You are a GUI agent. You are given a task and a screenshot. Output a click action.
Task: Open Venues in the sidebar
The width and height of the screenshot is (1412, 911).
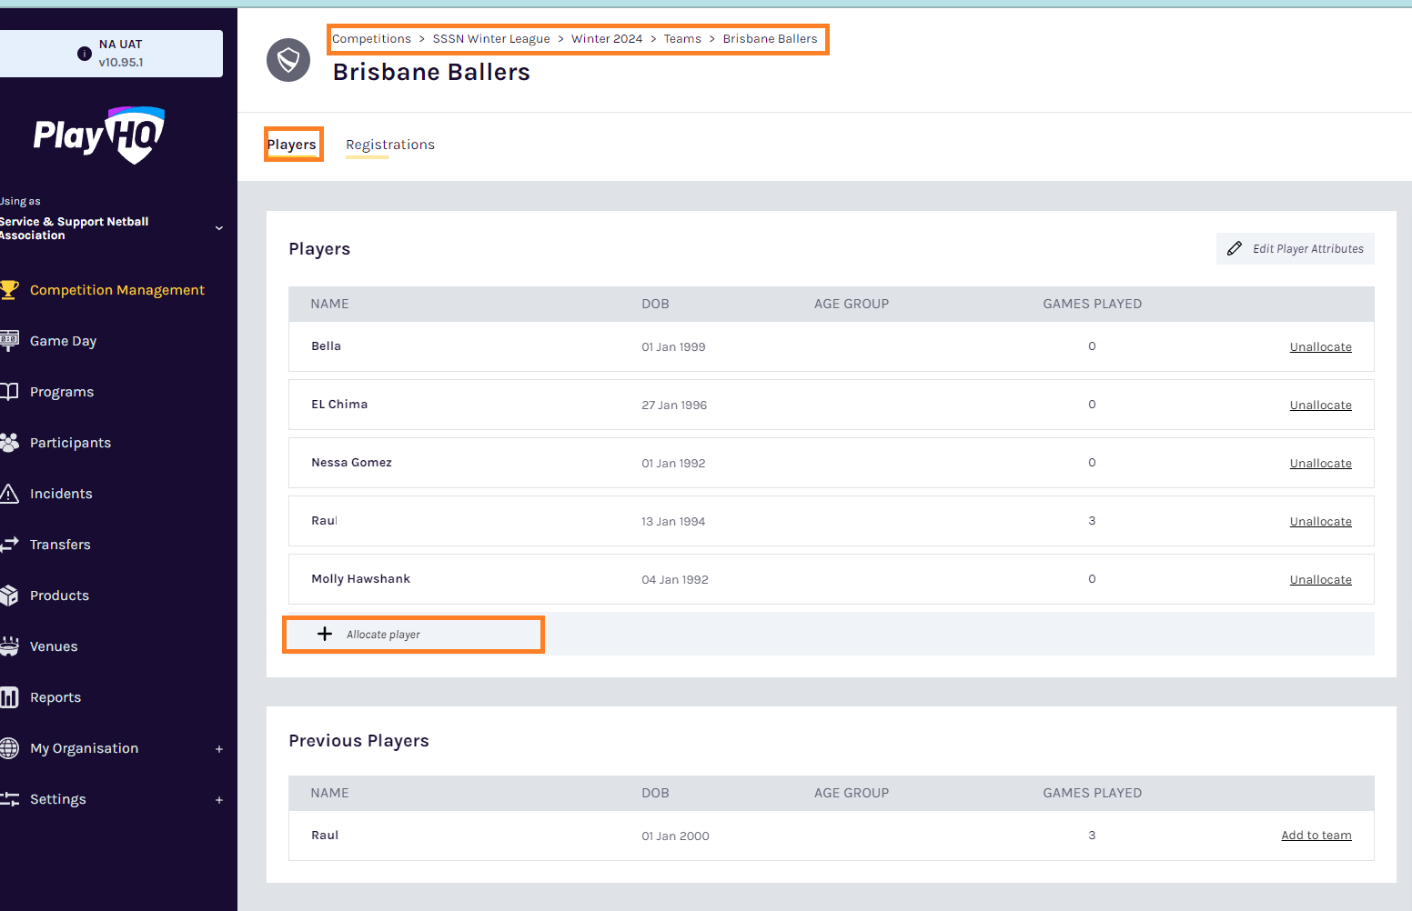(x=54, y=646)
